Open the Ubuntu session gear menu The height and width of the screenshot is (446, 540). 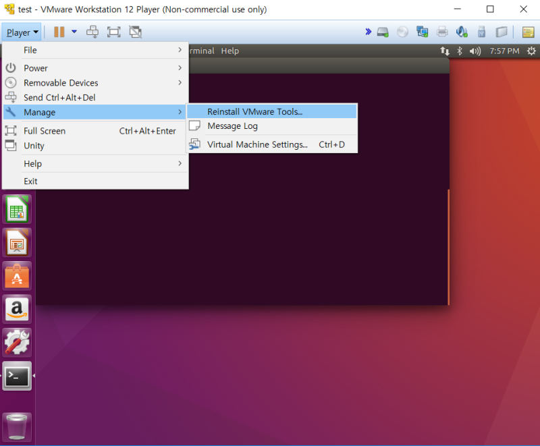pyautogui.click(x=531, y=51)
